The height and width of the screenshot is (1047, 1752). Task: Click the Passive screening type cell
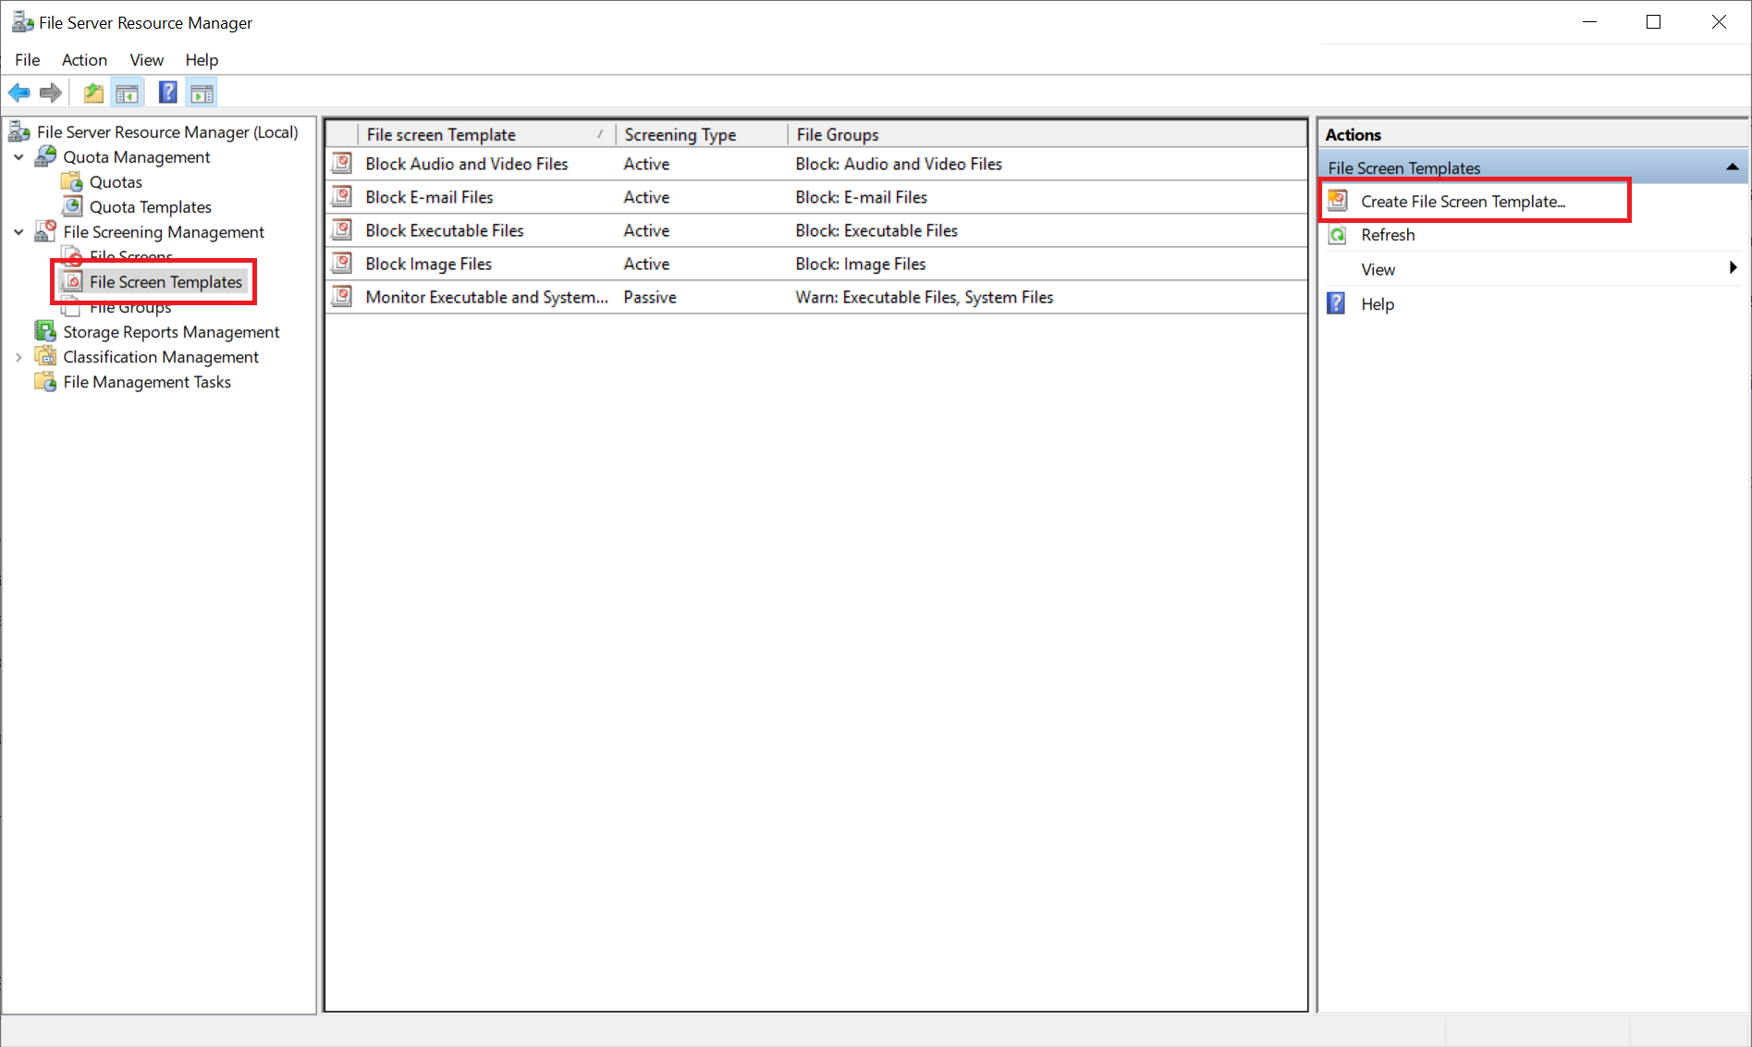point(650,297)
